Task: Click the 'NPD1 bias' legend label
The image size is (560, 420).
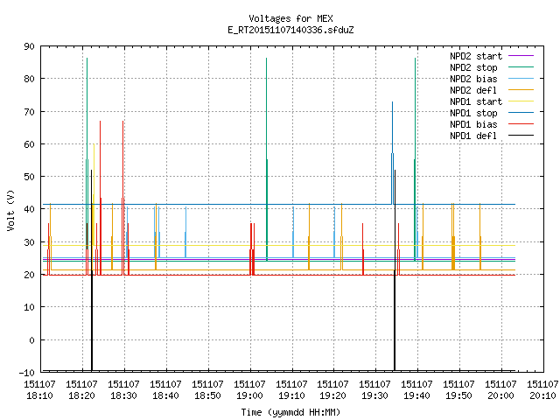Action: [x=473, y=124]
